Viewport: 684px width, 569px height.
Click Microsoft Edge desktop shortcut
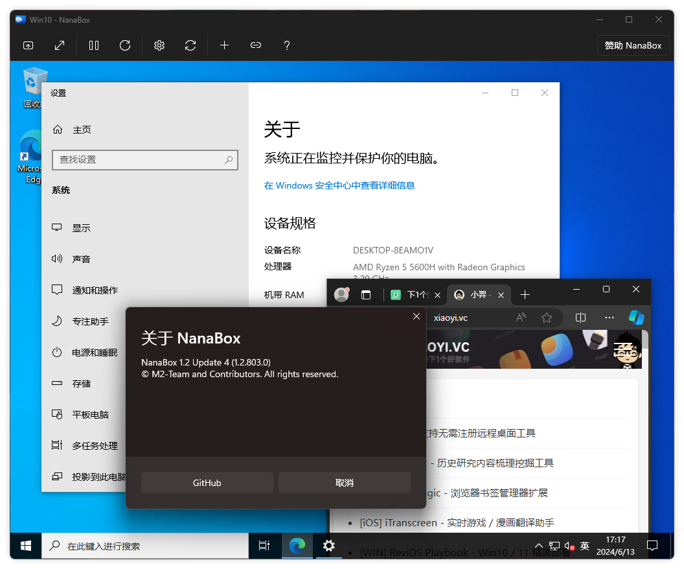coord(30,157)
